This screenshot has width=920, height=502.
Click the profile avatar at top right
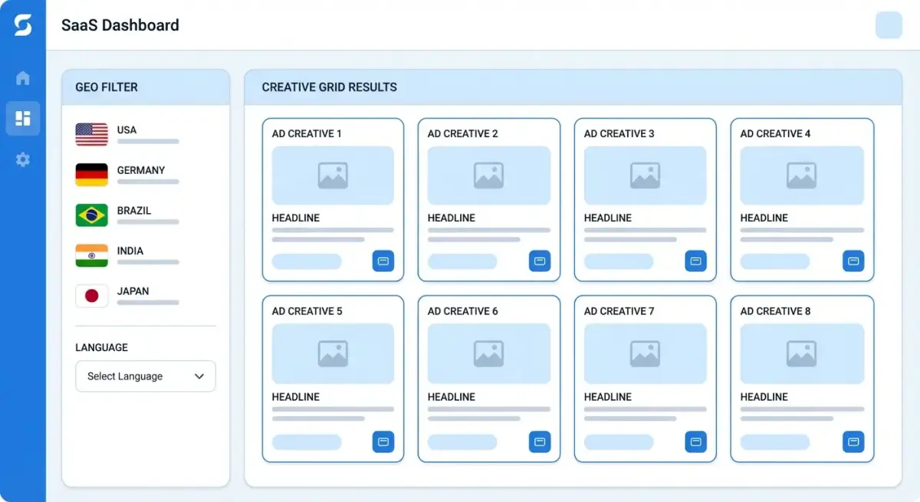[x=889, y=25]
